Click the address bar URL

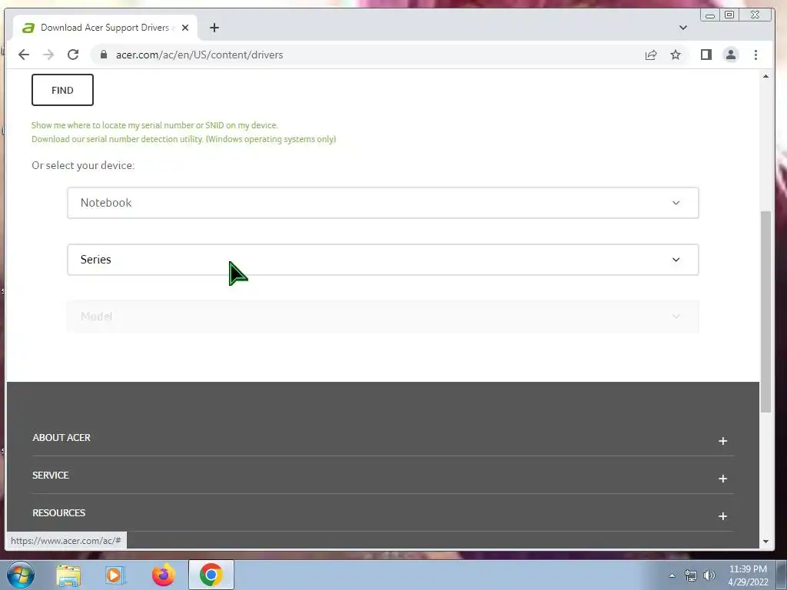(199, 55)
